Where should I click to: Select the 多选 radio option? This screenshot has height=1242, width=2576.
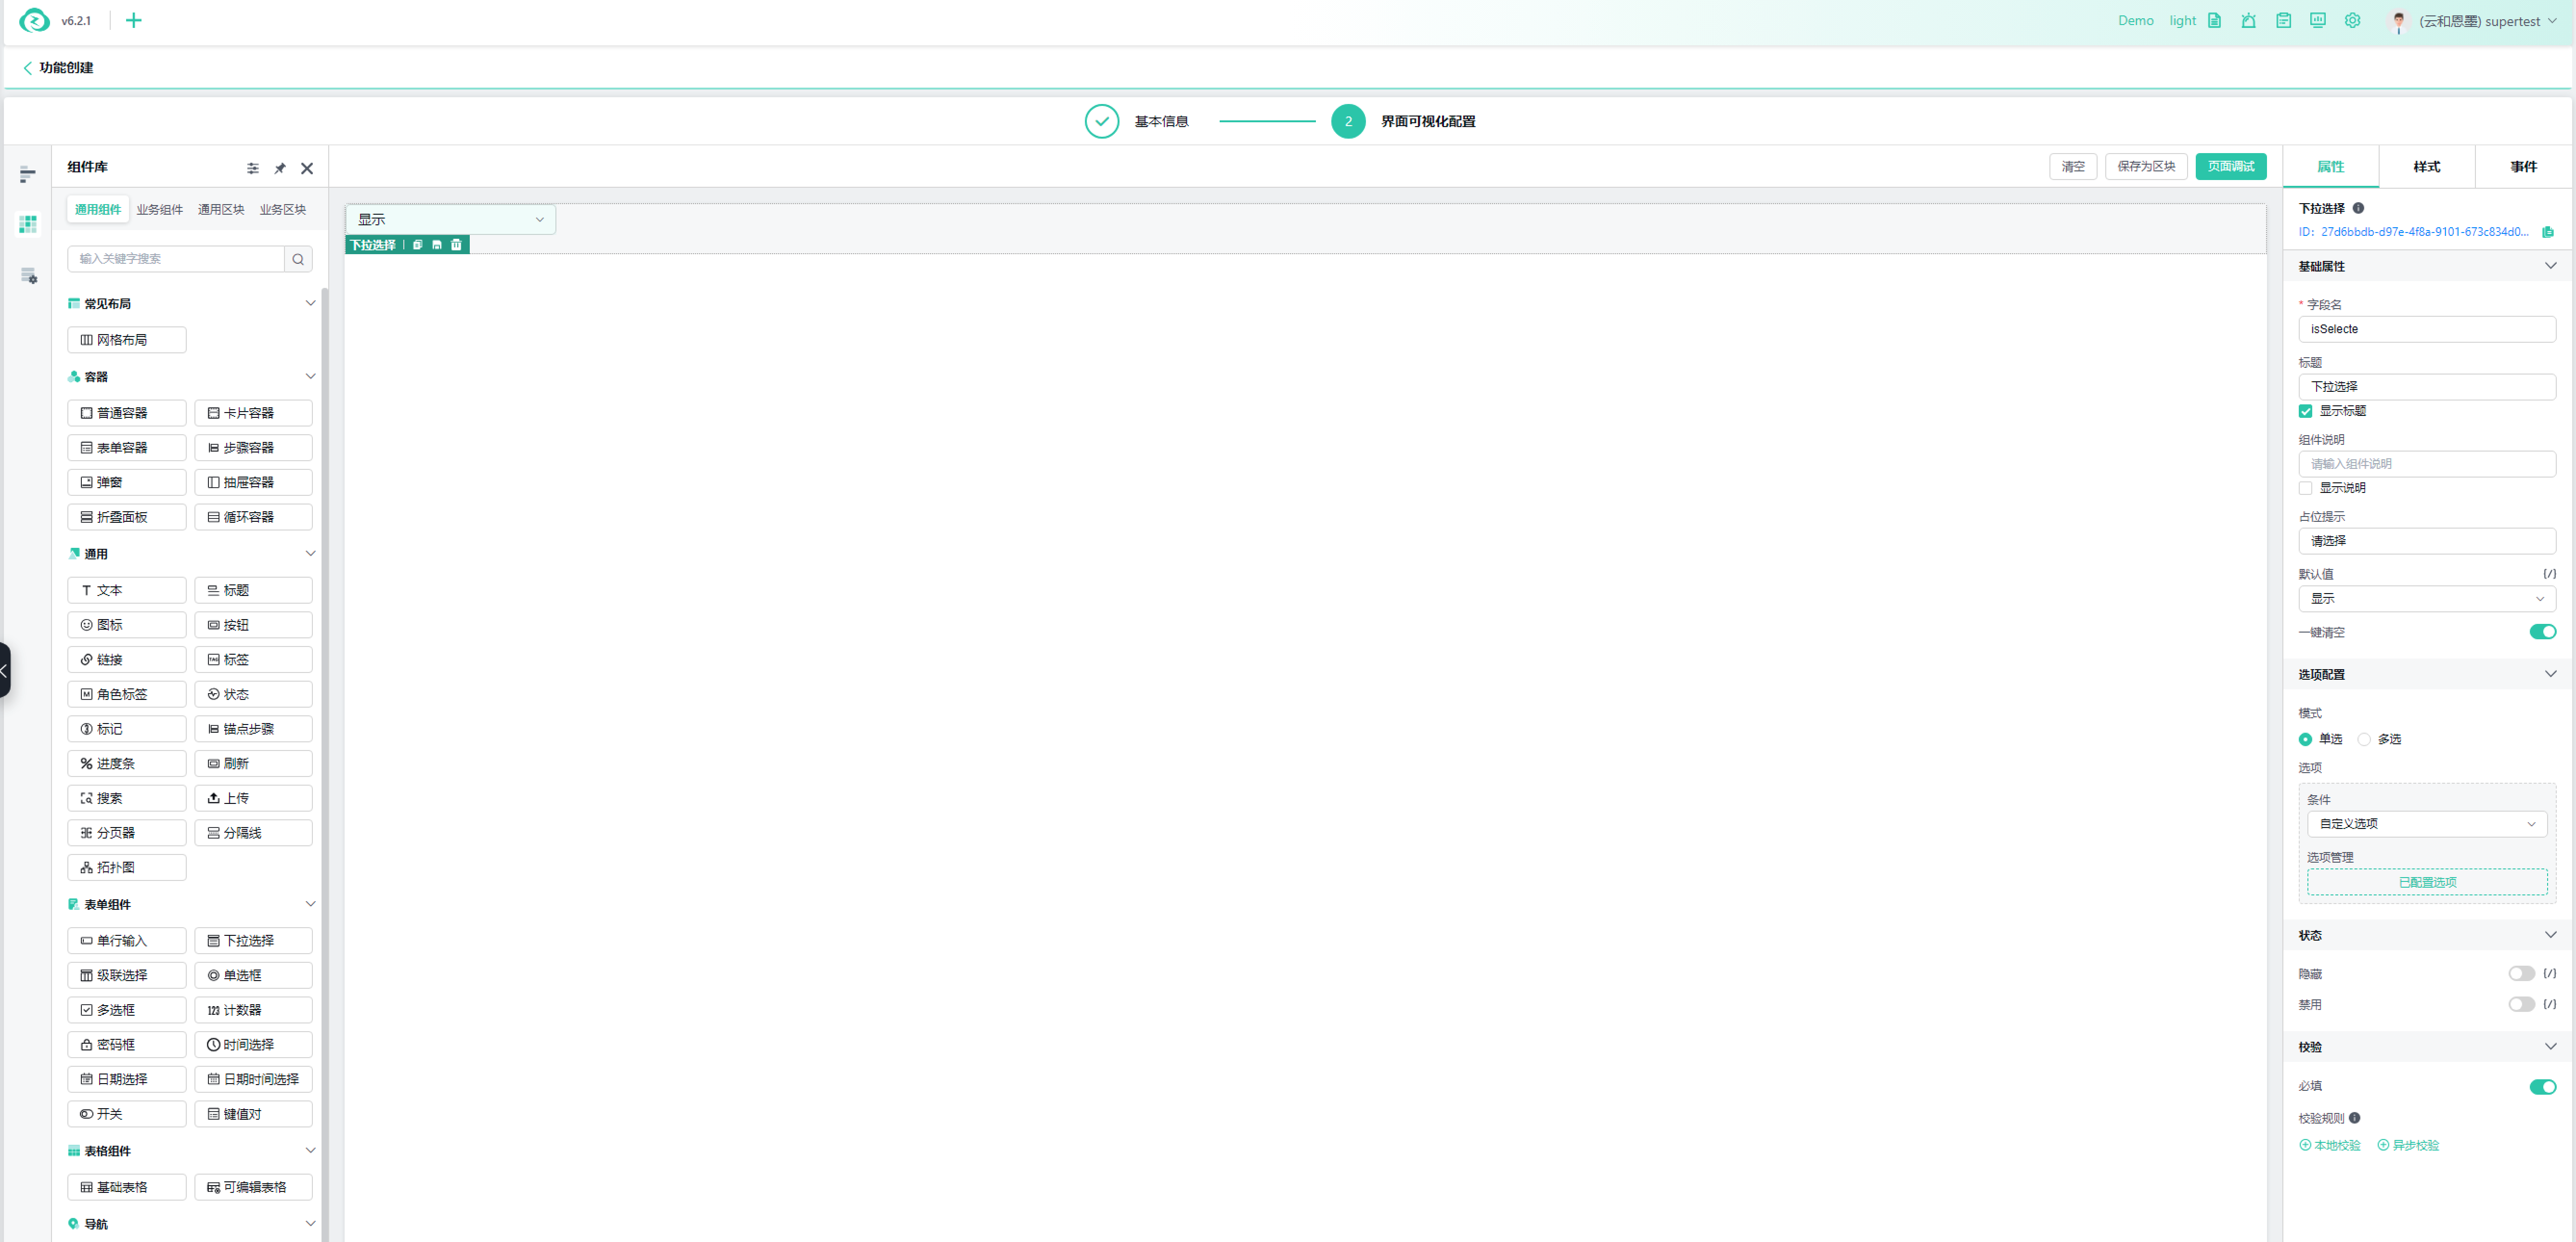pyautogui.click(x=2364, y=739)
